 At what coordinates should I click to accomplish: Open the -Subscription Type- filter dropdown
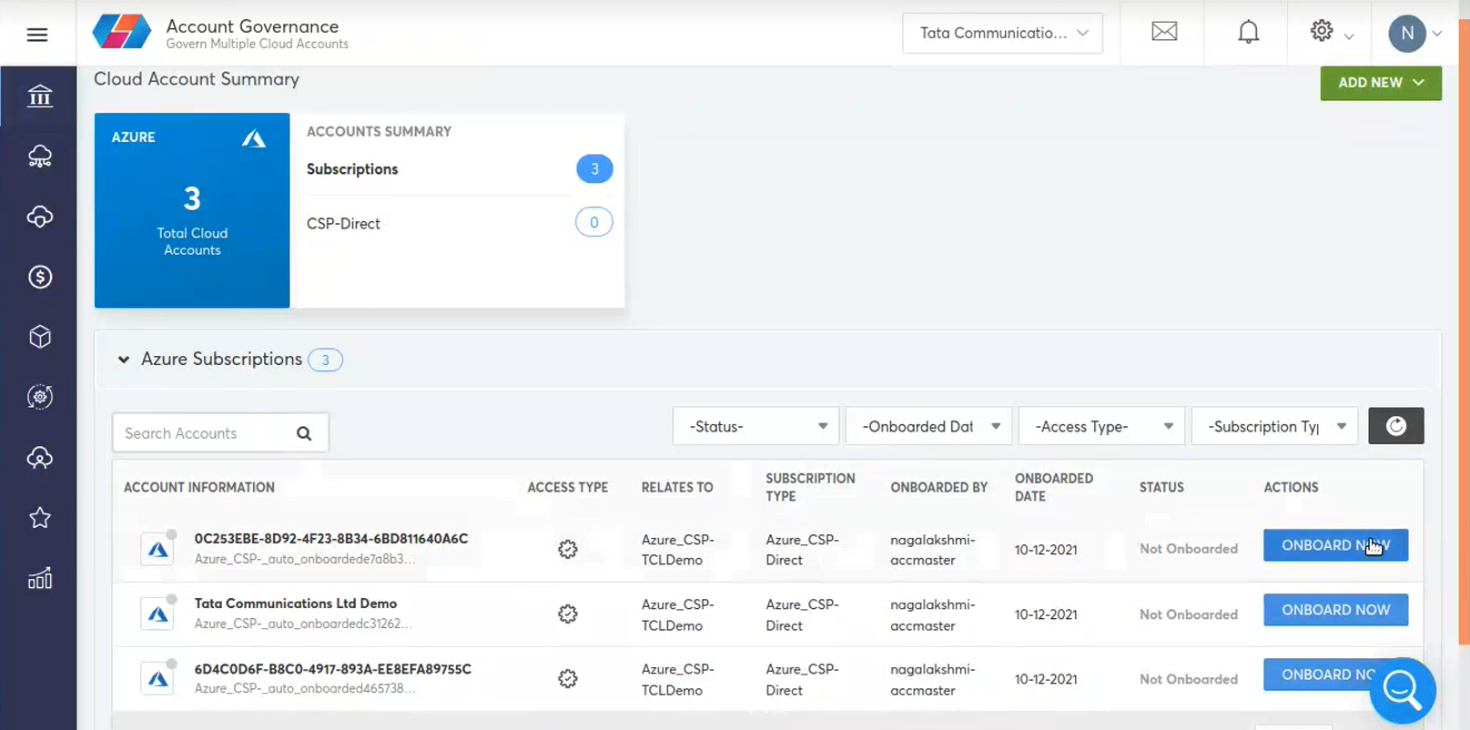[x=1274, y=426]
